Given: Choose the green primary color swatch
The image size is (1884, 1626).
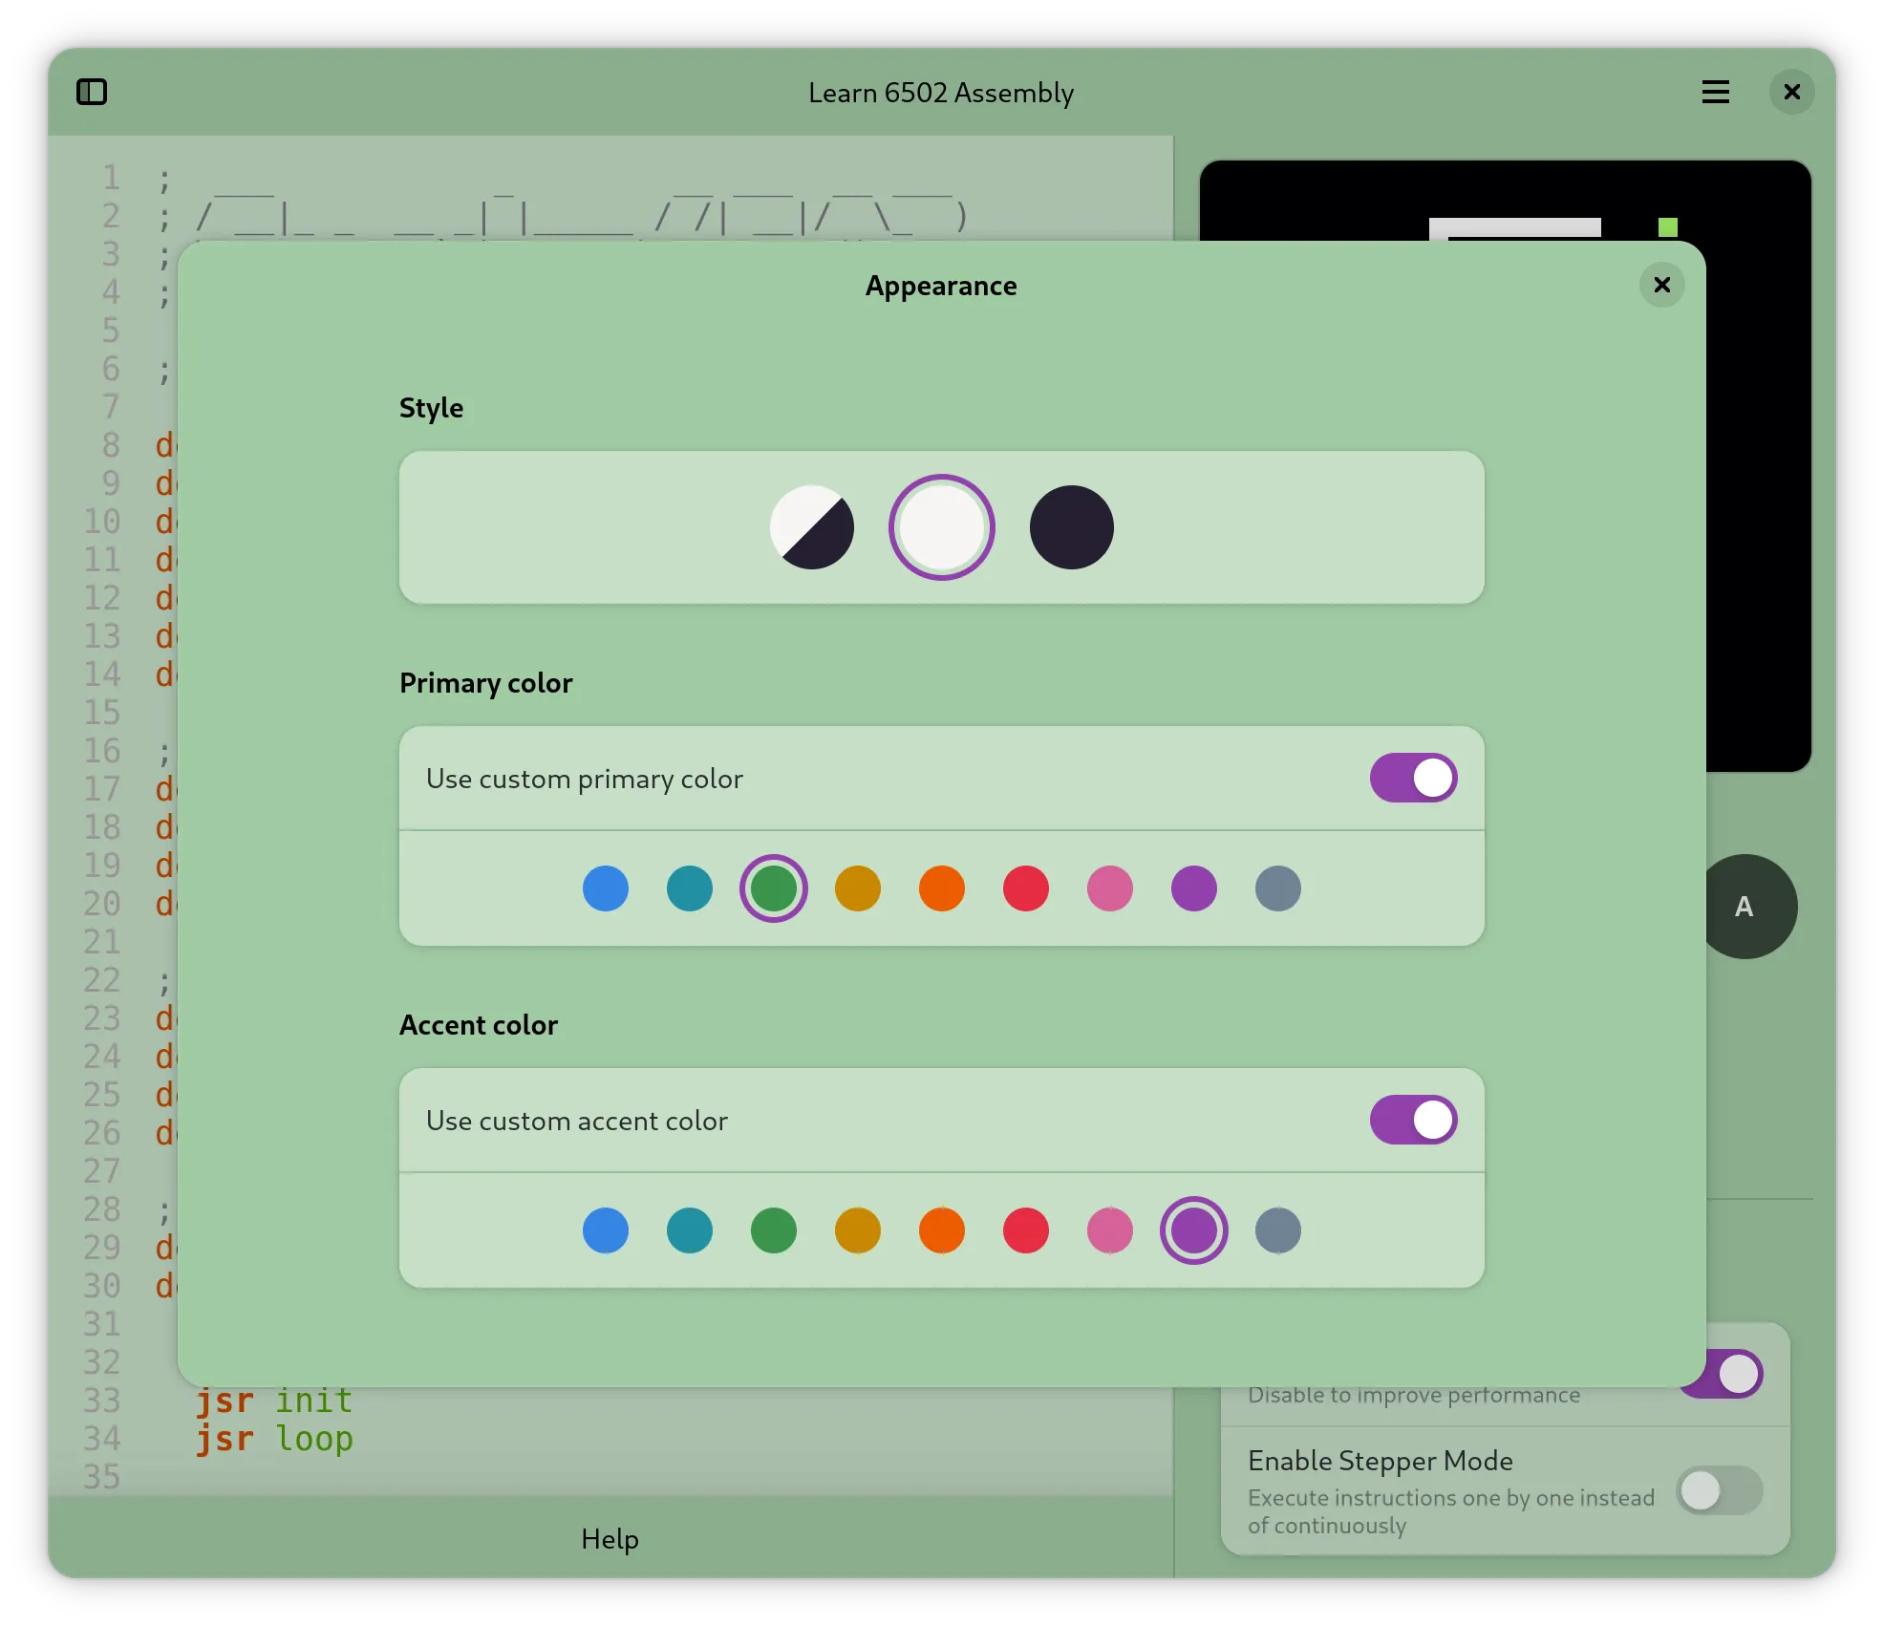Looking at the screenshot, I should coord(773,888).
